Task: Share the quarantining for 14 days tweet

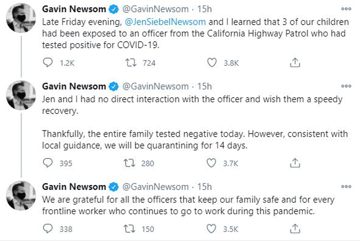Action: click(x=295, y=163)
